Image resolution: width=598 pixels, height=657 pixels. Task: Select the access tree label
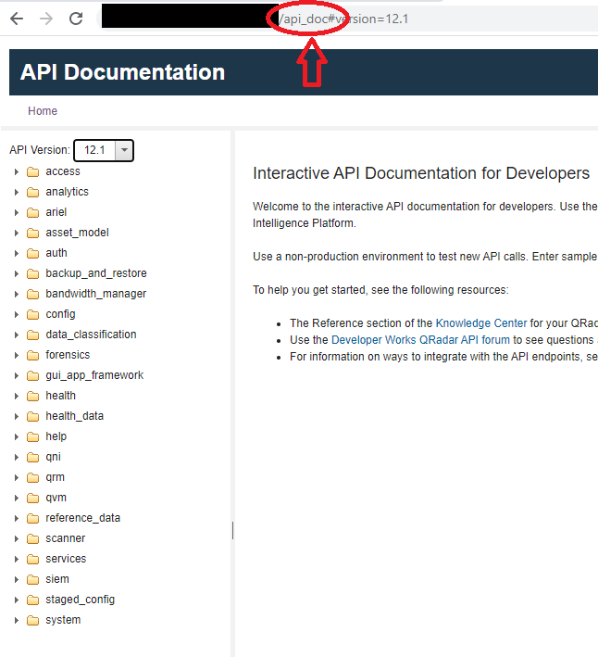pyautogui.click(x=63, y=171)
